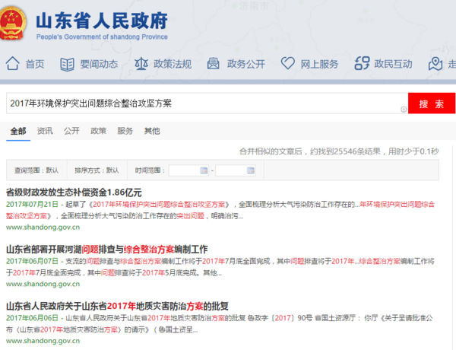Click the gear icon in search box

[x=404, y=110]
